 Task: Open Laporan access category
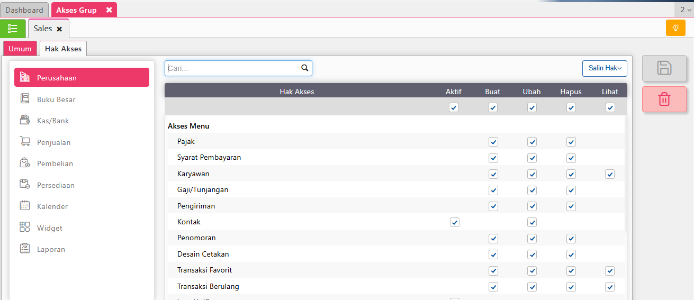(51, 249)
